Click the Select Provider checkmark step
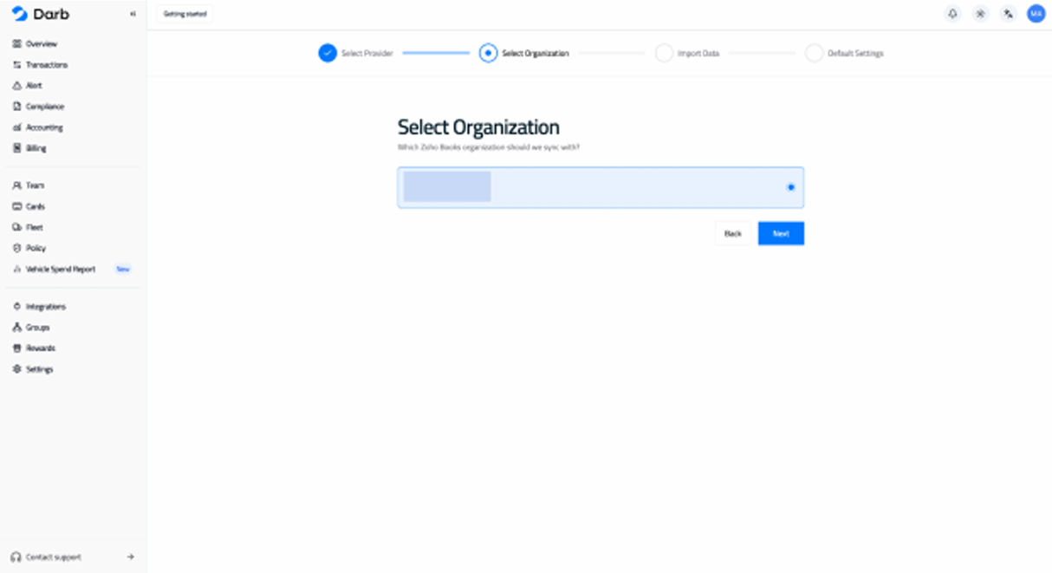The width and height of the screenshot is (1052, 573). coord(328,53)
